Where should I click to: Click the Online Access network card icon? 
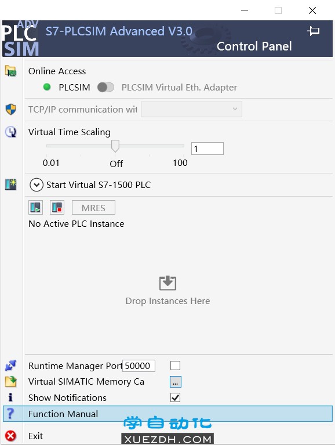click(11, 71)
